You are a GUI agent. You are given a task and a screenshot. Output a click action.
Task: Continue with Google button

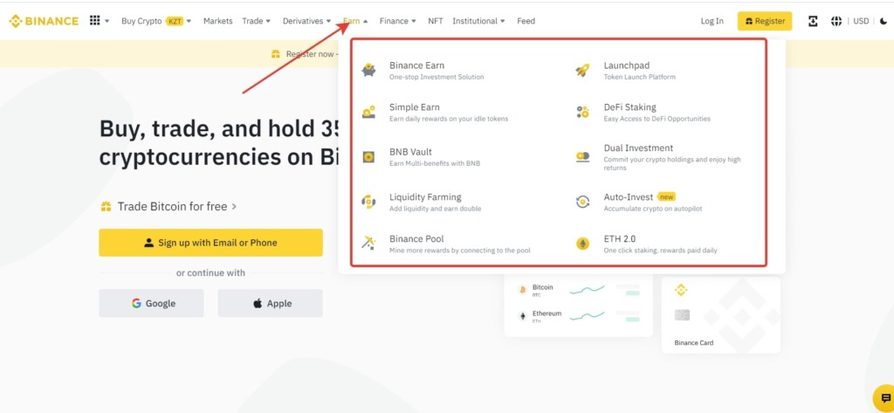click(151, 303)
